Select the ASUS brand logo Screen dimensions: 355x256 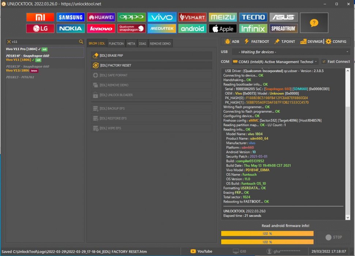click(x=283, y=17)
